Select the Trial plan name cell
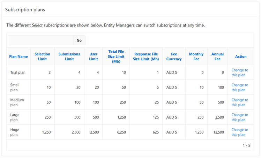Image resolution: width=261 pixels, height=158 pixels. point(18,73)
